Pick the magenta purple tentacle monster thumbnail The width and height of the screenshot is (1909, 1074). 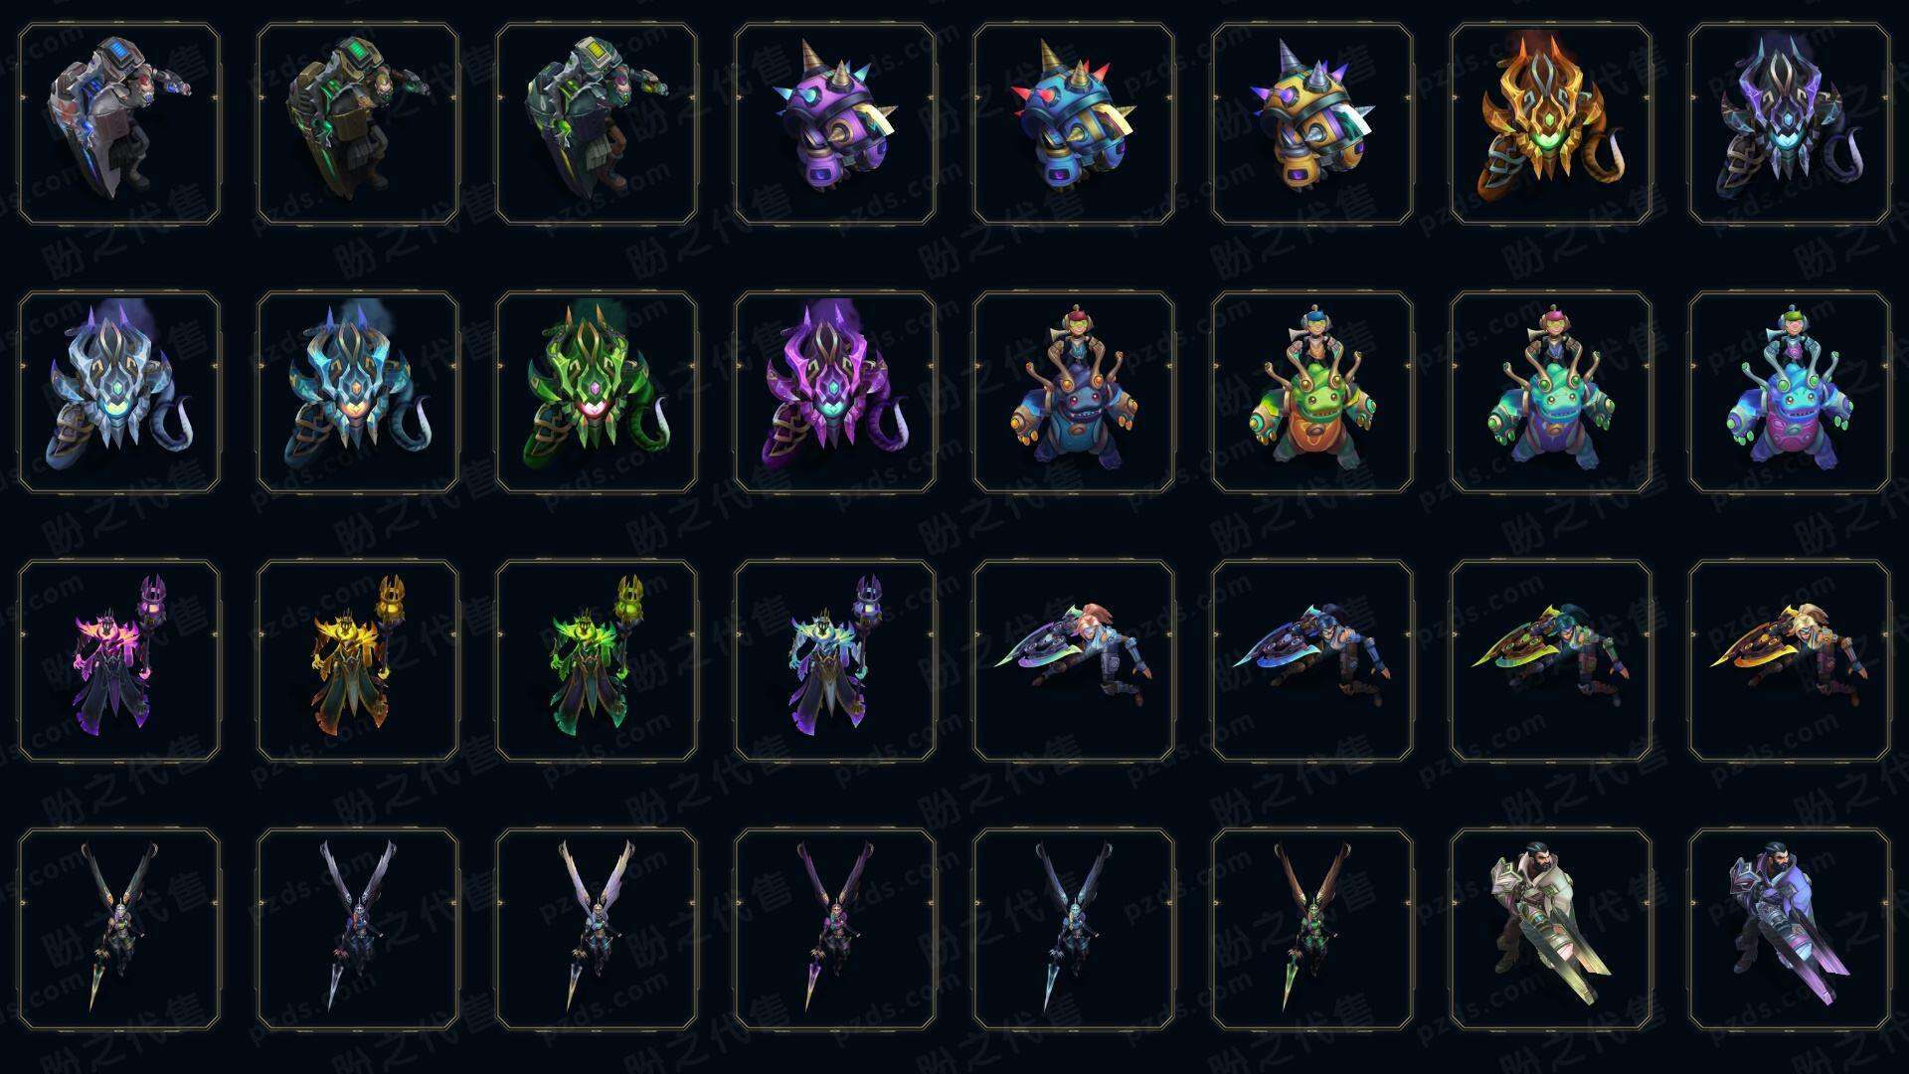[x=835, y=392]
